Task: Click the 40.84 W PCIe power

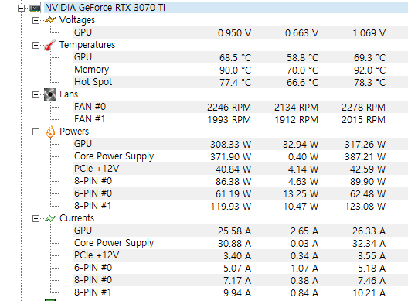Action: coord(233,169)
